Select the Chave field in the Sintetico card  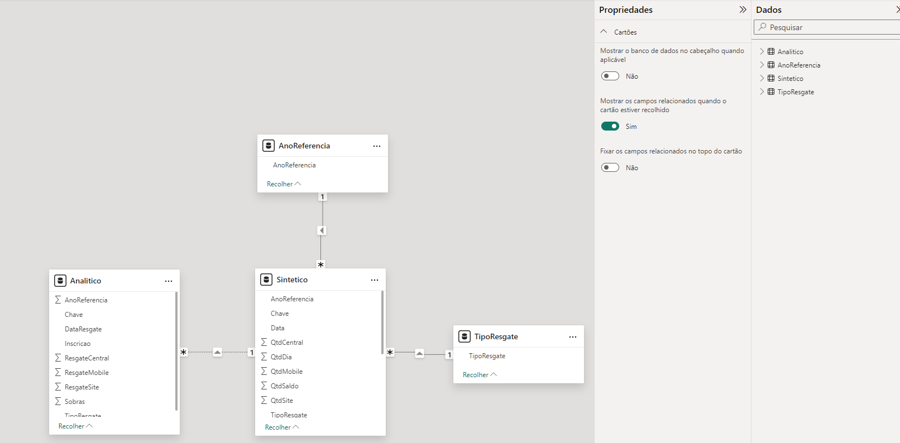tap(280, 314)
